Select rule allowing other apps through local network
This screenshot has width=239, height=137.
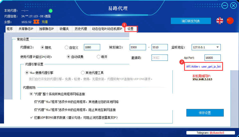click(x=76, y=102)
